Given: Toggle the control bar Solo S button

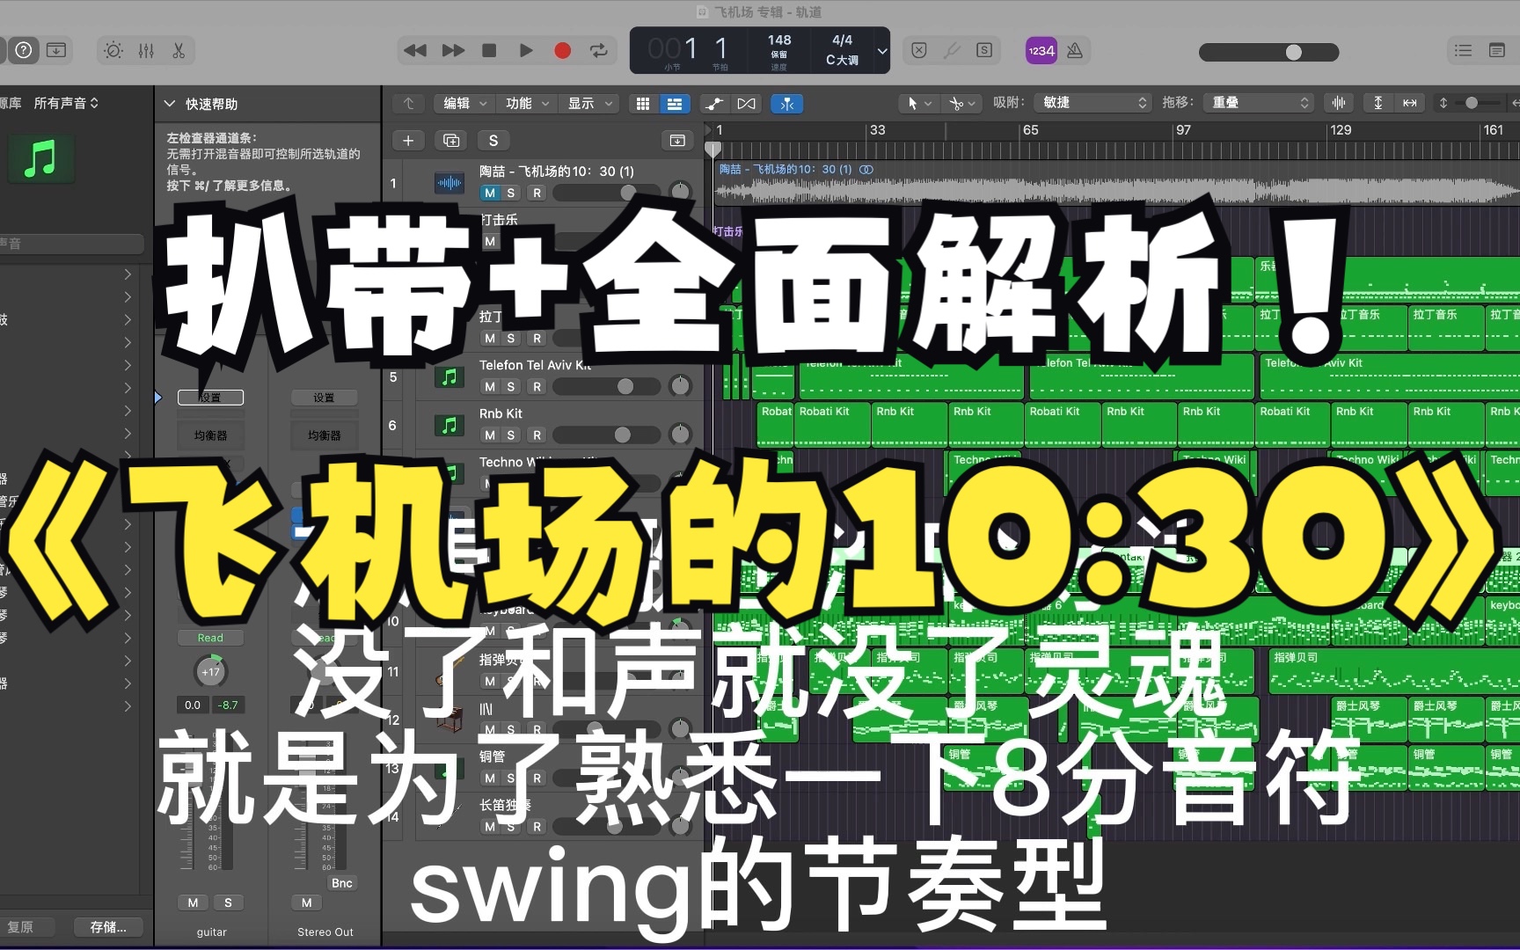Looking at the screenshot, I should (984, 50).
